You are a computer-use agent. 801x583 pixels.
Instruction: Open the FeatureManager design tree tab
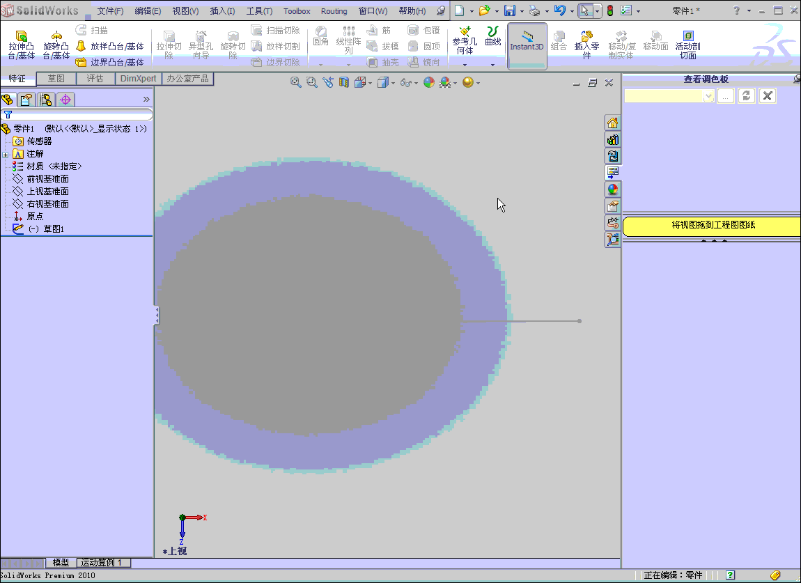pyautogui.click(x=8, y=99)
